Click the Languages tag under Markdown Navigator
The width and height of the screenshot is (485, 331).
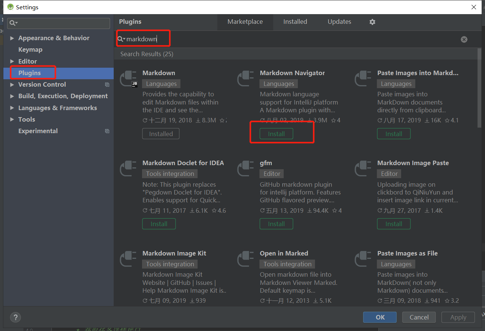coord(278,83)
